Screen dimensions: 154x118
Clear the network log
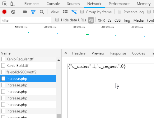(x=13, y=12)
